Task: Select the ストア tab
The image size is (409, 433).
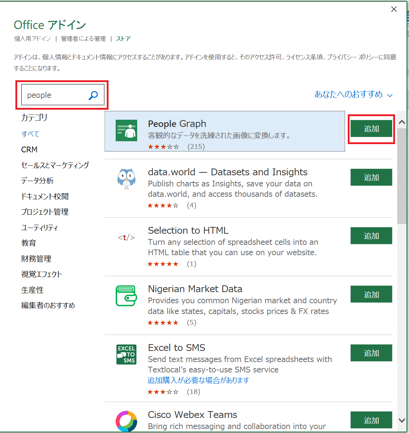Action: click(x=123, y=39)
